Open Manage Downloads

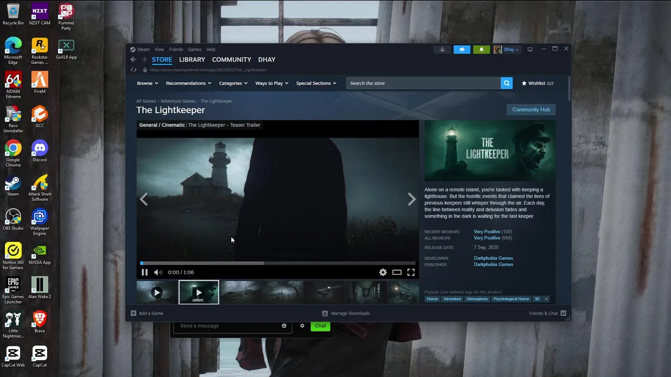tap(346, 313)
